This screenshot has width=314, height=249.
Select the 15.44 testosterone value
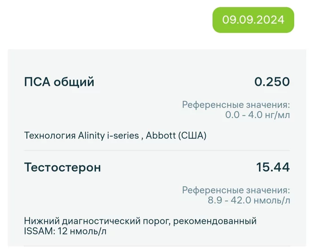coord(273,167)
